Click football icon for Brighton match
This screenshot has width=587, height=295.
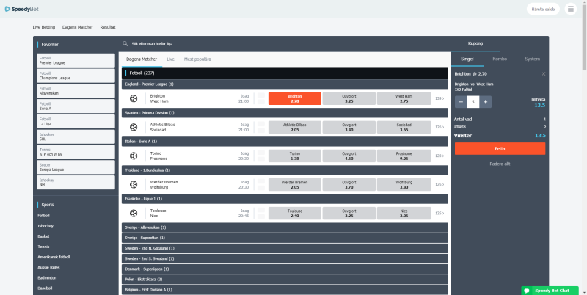tap(134, 98)
